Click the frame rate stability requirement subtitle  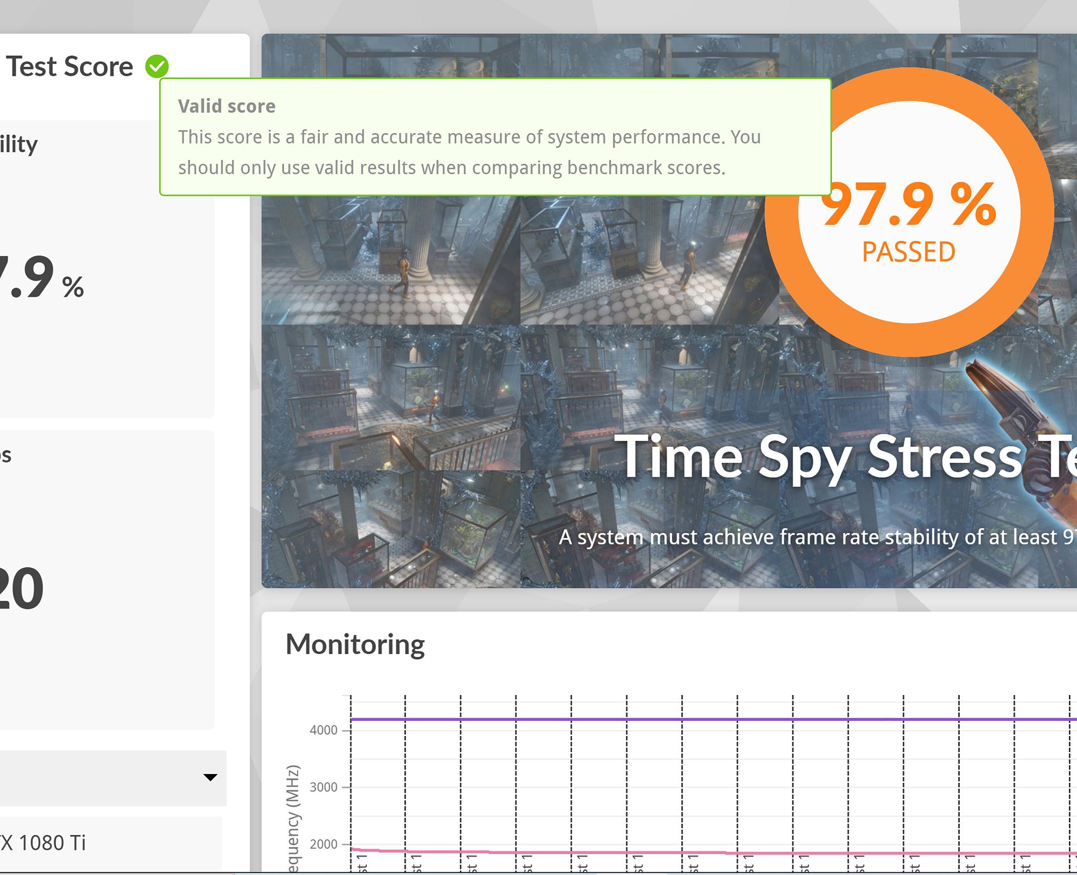(817, 537)
